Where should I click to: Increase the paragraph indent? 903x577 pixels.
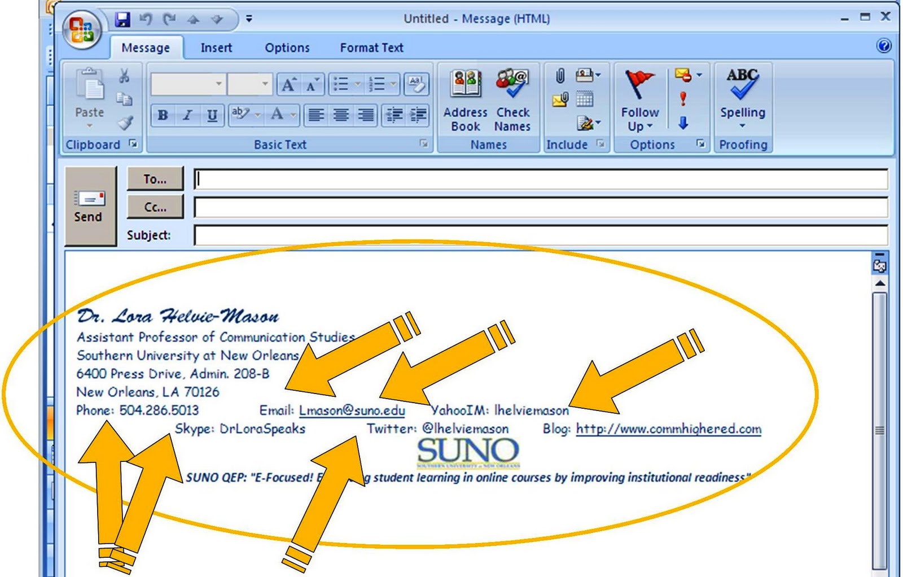(x=418, y=115)
